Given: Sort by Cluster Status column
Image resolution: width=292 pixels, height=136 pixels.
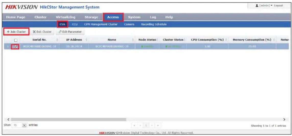Looking at the screenshot, I should point(173,40).
